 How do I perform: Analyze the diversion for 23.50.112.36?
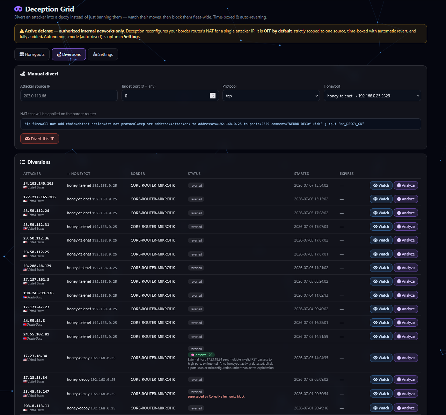pyautogui.click(x=406, y=240)
